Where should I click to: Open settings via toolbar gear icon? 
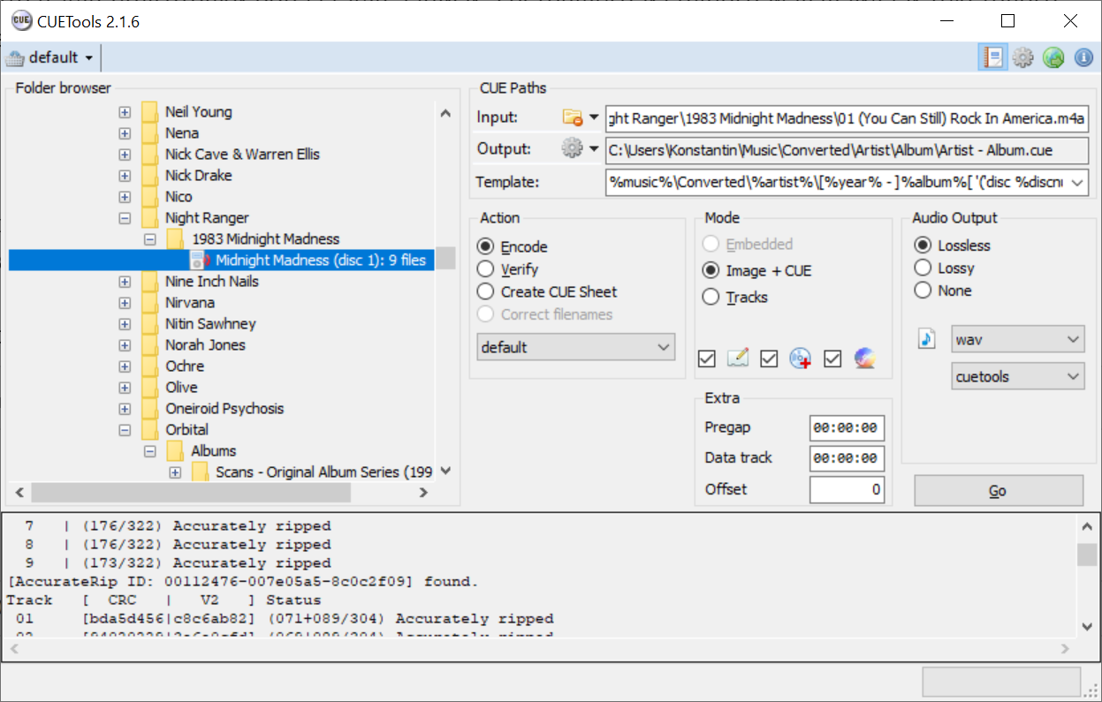[x=1023, y=57]
